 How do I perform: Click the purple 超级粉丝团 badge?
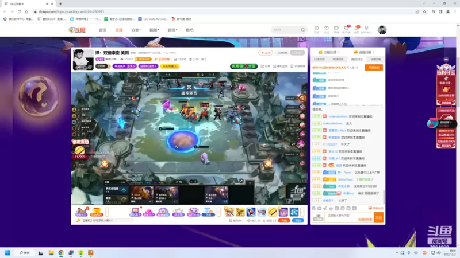pos(148,67)
